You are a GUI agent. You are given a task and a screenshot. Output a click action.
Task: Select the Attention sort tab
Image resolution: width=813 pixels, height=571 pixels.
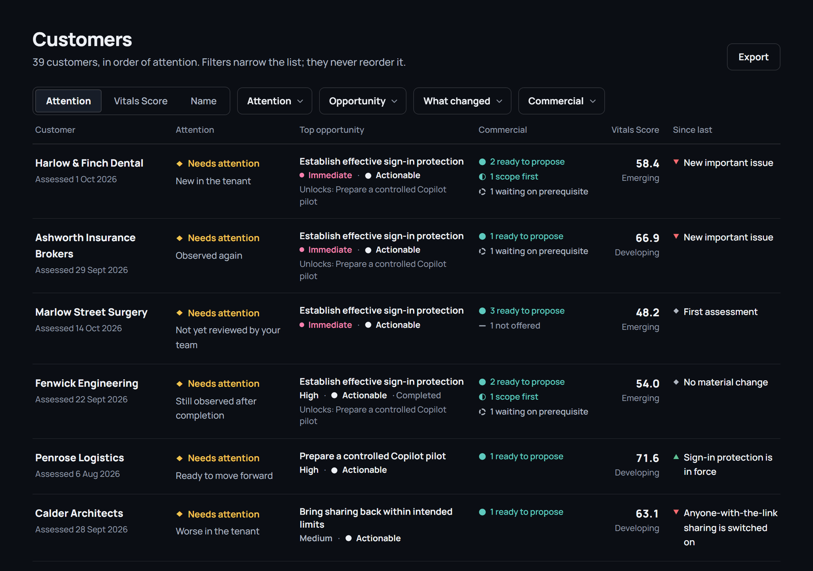point(68,101)
